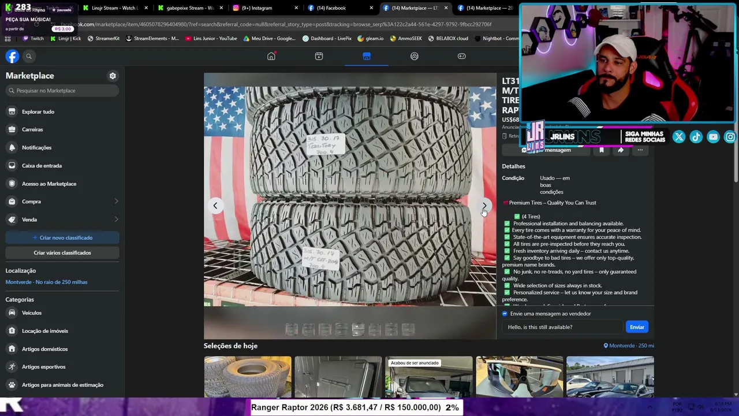This screenshot has height=416, width=739.
Task: Open the Dashboard - LivePix bookmark
Action: (x=327, y=39)
